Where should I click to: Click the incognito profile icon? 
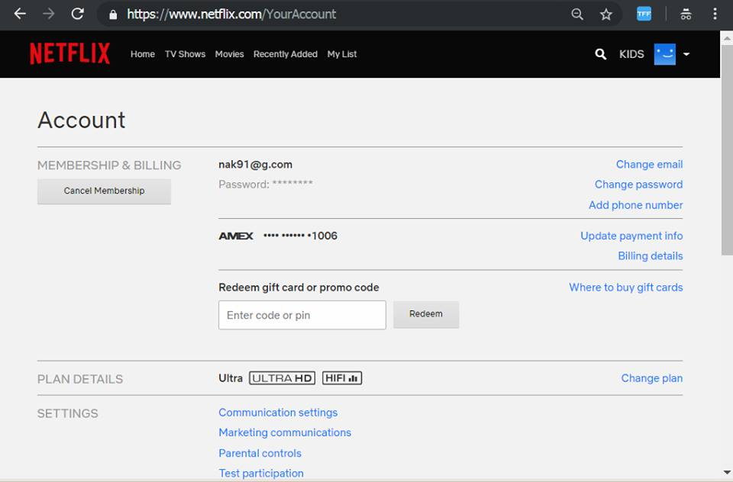click(686, 14)
